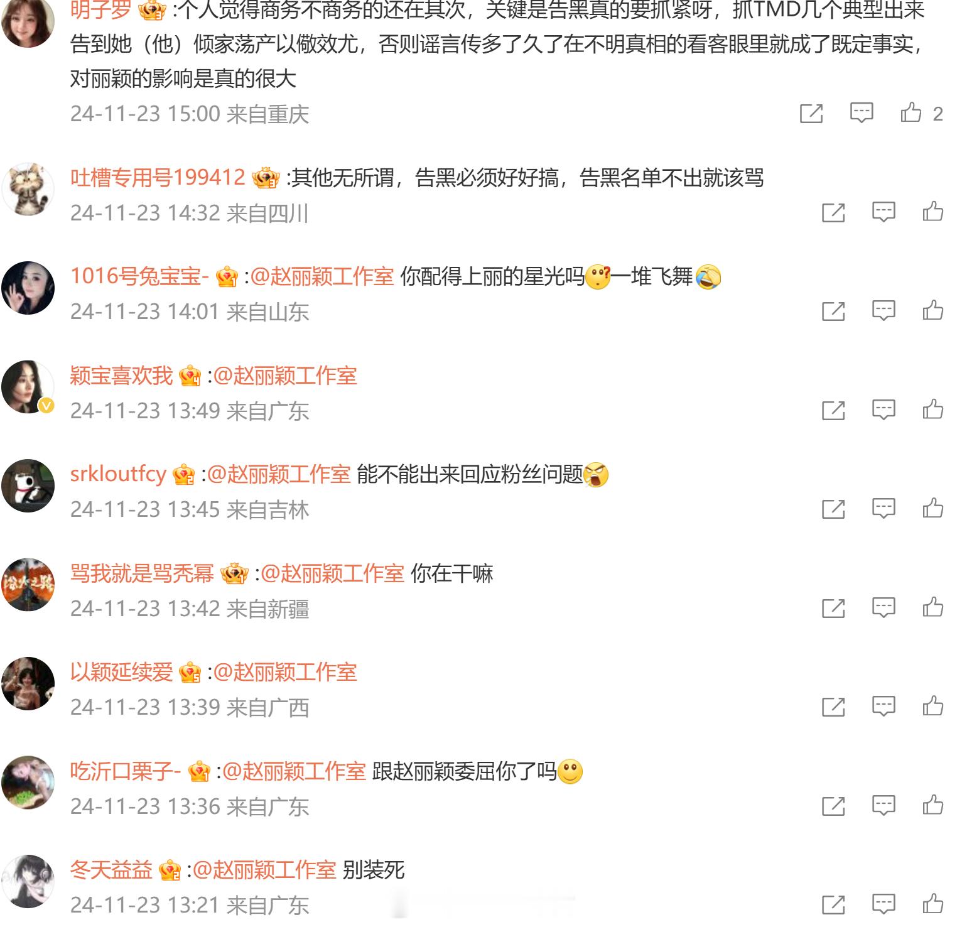Like the comment by 明子罗

911,113
